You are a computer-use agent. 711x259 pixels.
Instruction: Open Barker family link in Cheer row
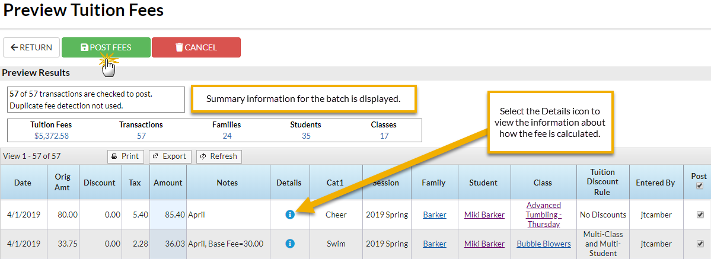435,215
